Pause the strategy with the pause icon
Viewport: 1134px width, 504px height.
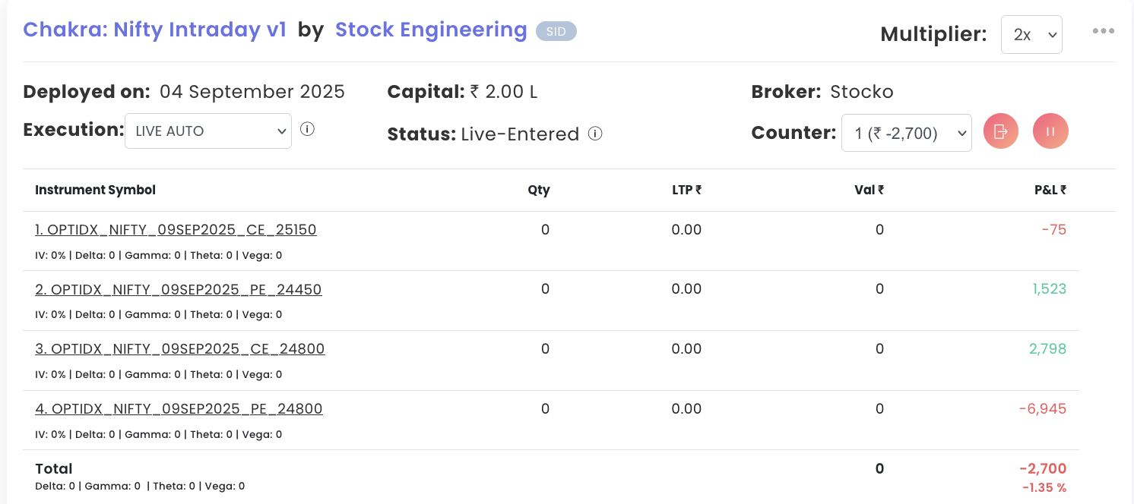coord(1050,131)
